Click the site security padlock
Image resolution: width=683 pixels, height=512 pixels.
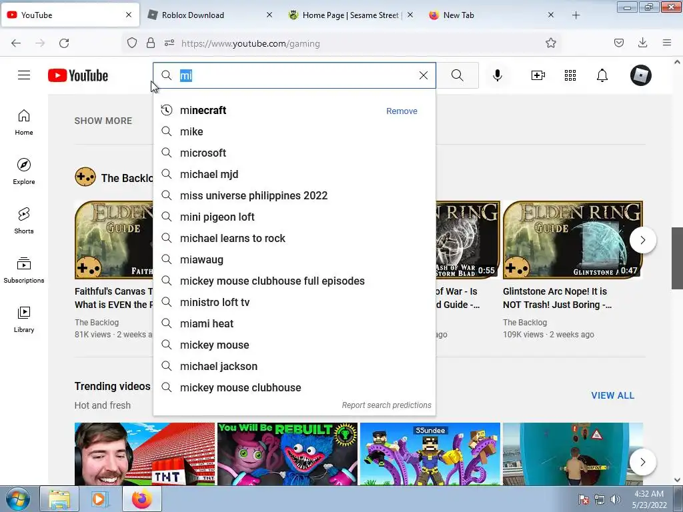[x=151, y=43]
